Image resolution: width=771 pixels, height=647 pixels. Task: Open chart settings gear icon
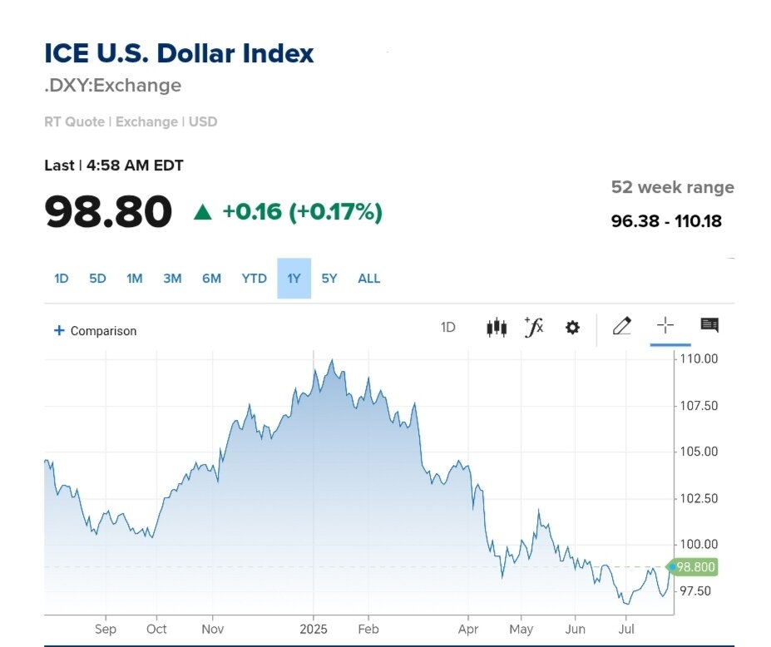[x=572, y=328]
